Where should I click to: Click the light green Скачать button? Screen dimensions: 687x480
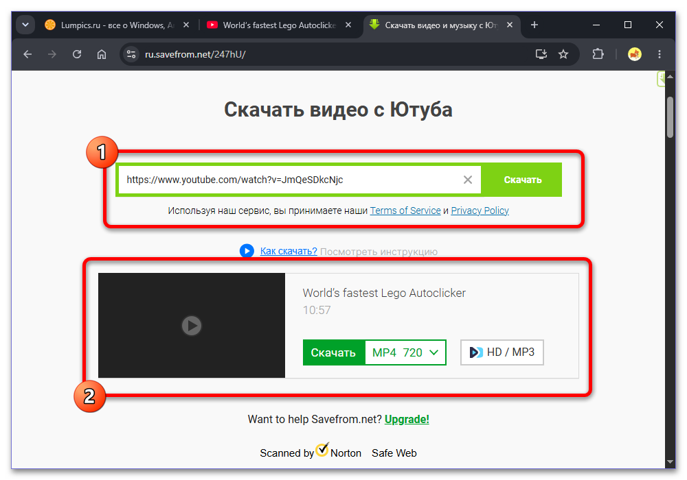tap(522, 180)
